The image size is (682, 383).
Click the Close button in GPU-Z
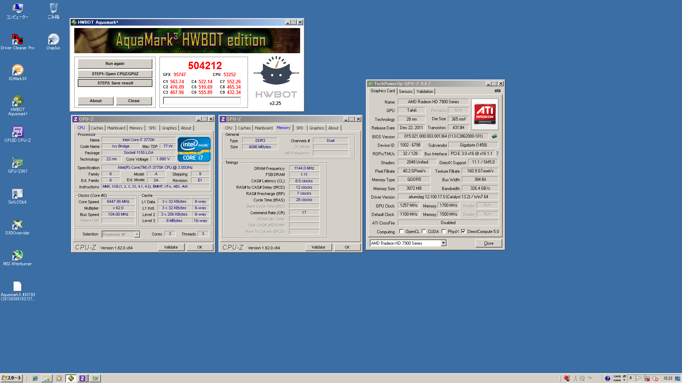coord(489,243)
